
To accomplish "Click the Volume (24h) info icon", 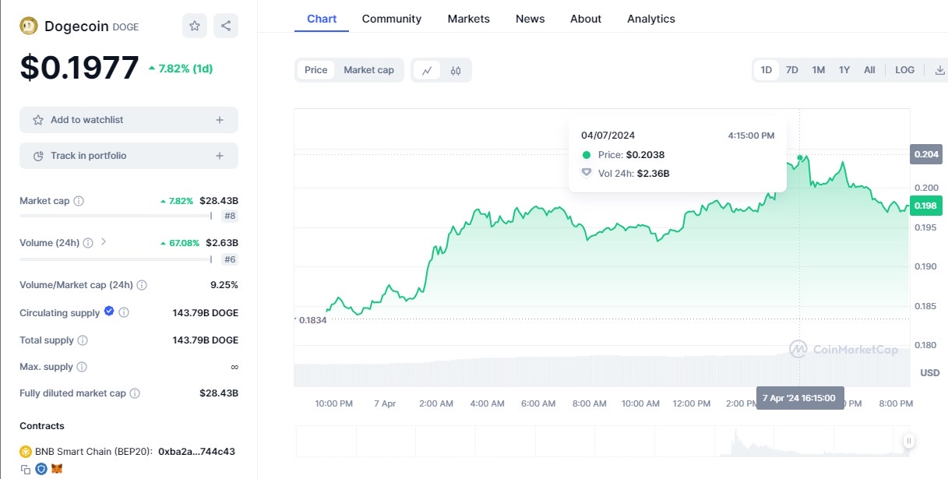I will click(x=88, y=242).
